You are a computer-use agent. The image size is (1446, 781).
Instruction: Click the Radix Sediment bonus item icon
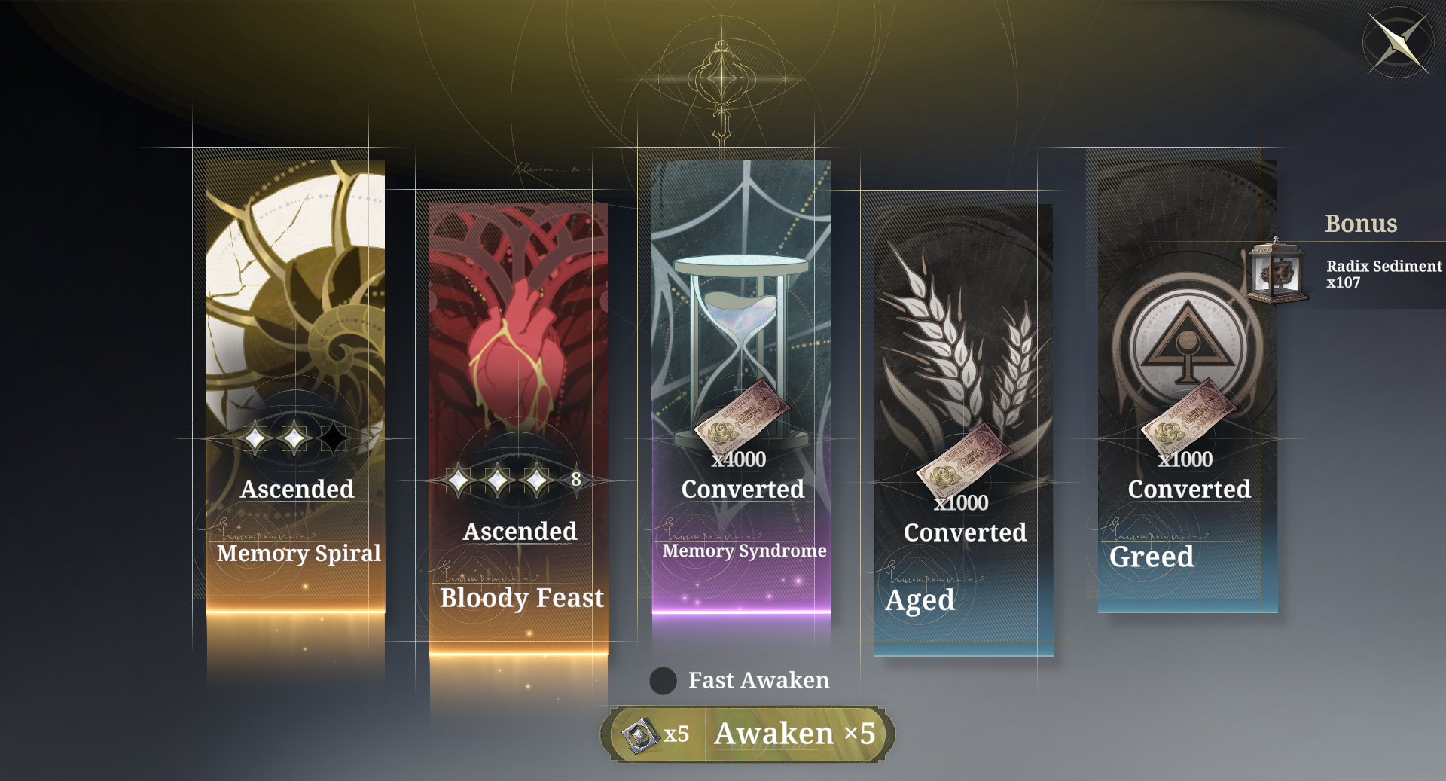point(1277,271)
